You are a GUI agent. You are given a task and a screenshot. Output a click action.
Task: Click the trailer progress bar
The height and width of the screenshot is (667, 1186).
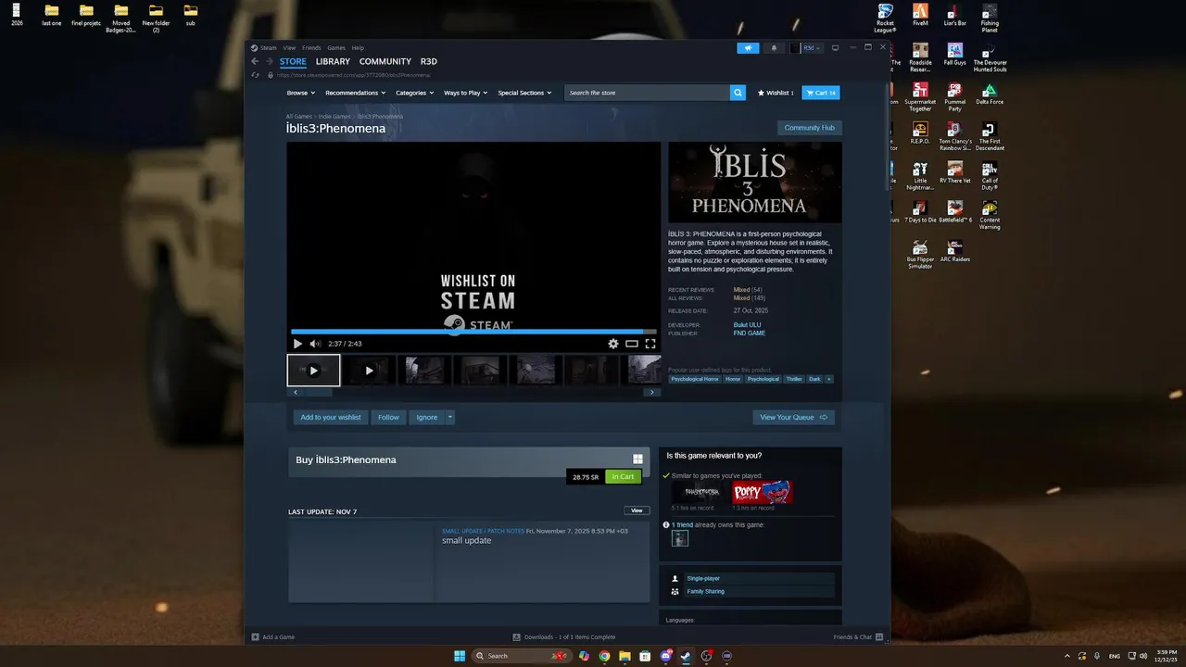click(473, 332)
